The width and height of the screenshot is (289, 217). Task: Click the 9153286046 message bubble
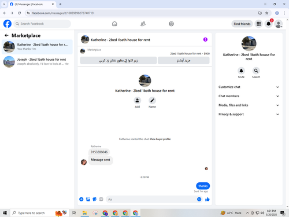tap(99, 152)
